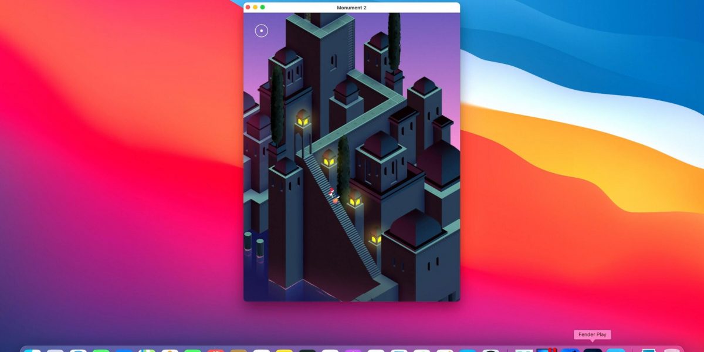
Task: Close the Monument 2 window
Action: [248, 7]
